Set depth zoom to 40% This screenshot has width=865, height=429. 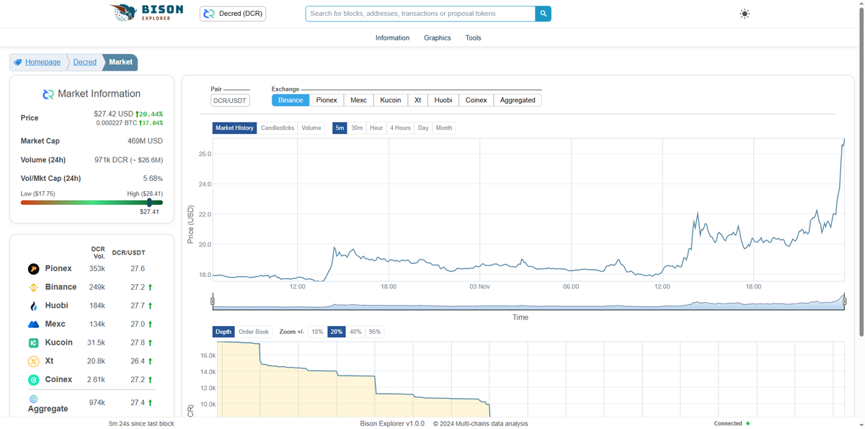pos(355,332)
